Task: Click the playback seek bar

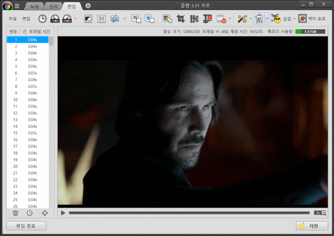Action: (189, 213)
